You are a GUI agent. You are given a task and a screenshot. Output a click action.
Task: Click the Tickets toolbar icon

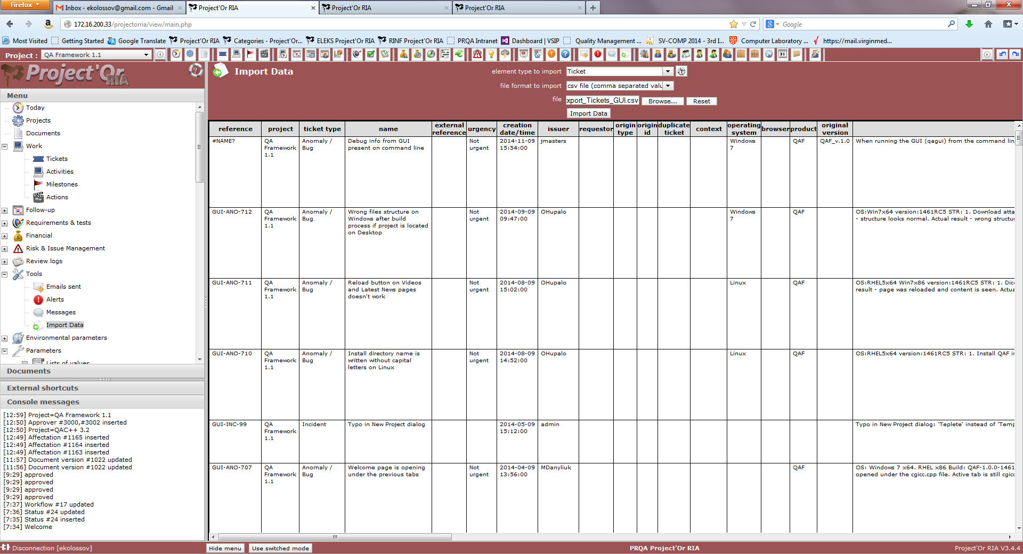223,54
